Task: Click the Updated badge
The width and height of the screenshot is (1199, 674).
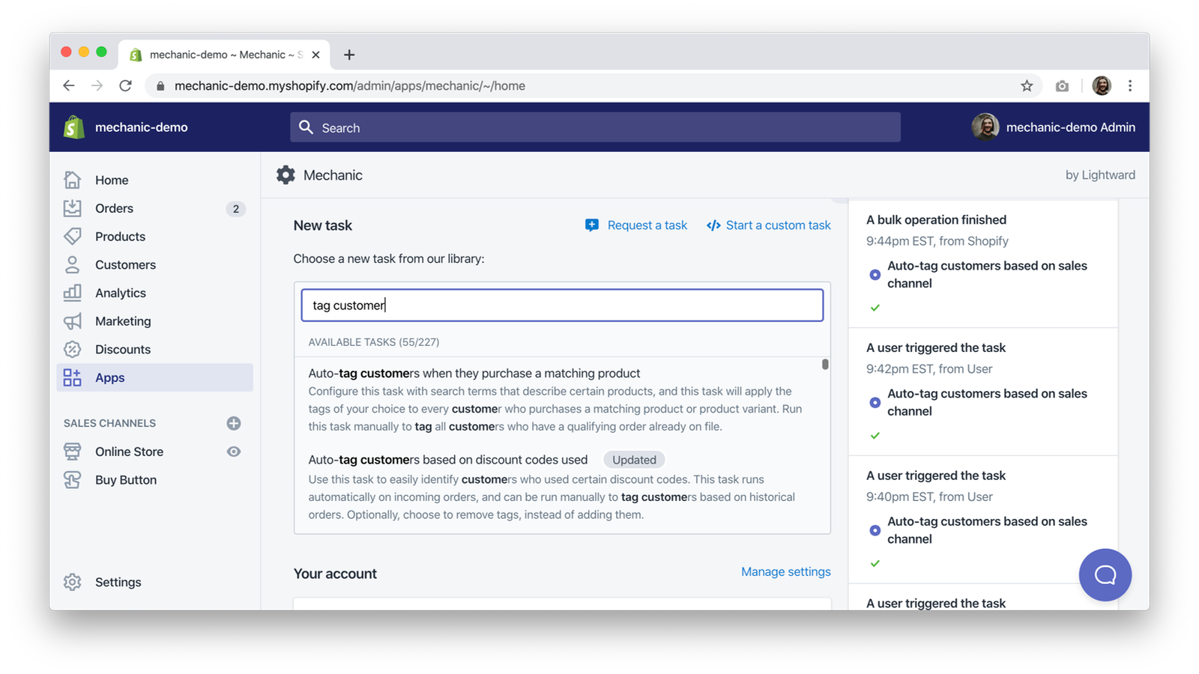Action: pos(634,460)
